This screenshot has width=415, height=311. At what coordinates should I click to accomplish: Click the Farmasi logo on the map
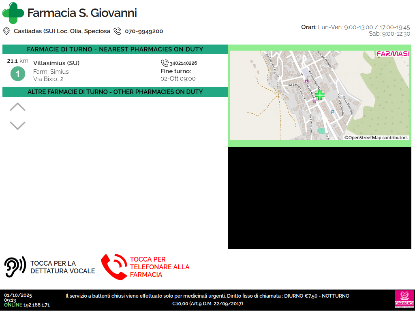(392, 54)
